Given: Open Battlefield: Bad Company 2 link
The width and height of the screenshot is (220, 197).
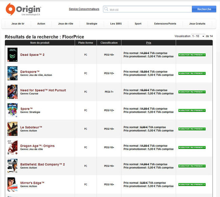Looking at the screenshot, I should (43, 164).
